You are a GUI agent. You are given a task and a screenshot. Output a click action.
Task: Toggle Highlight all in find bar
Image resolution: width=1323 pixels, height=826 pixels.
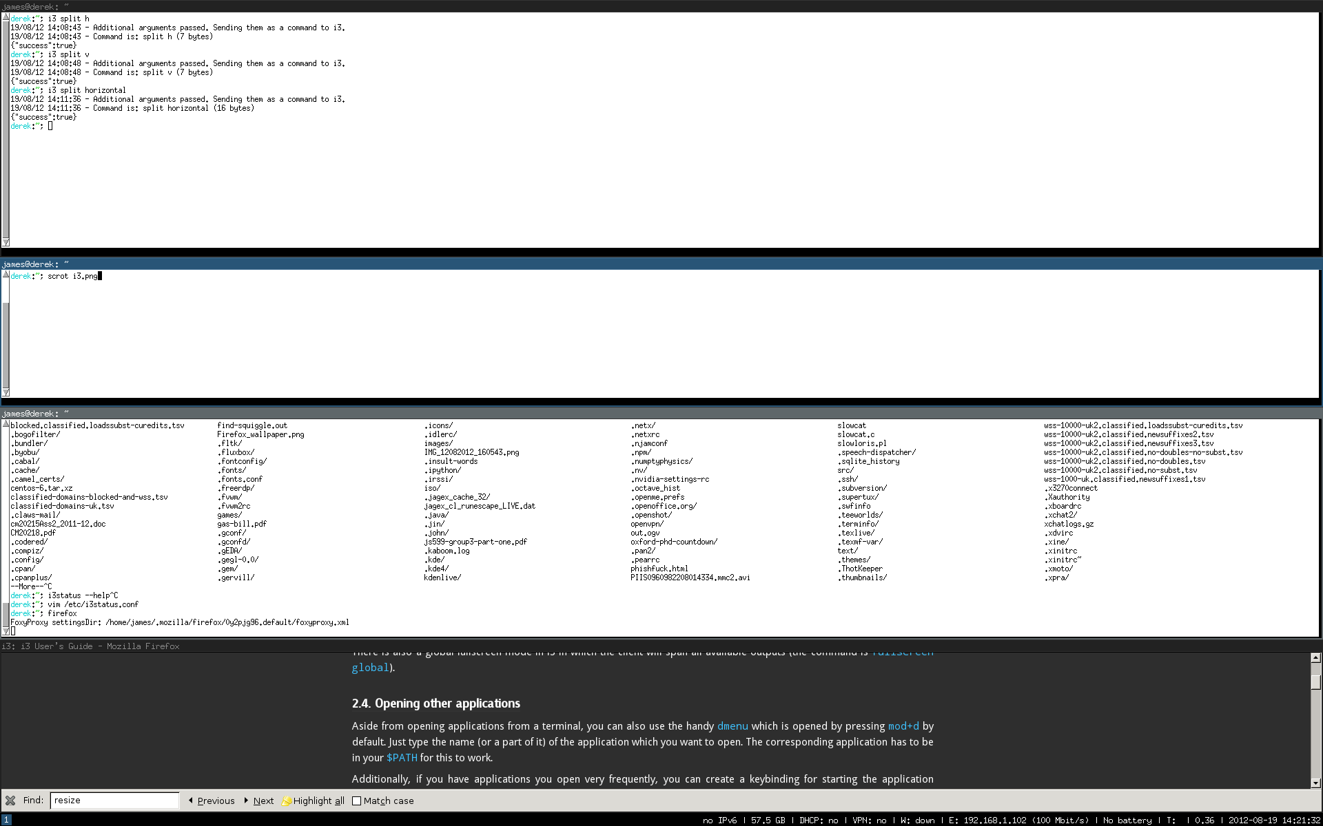tap(318, 801)
